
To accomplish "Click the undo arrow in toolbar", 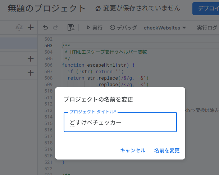I will [x=45, y=27].
